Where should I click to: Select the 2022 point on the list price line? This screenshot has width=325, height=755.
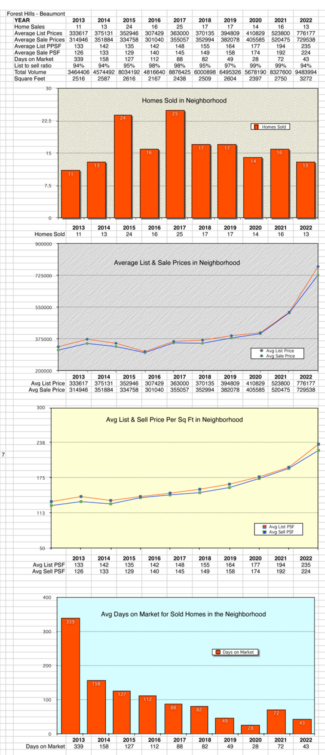(317, 266)
